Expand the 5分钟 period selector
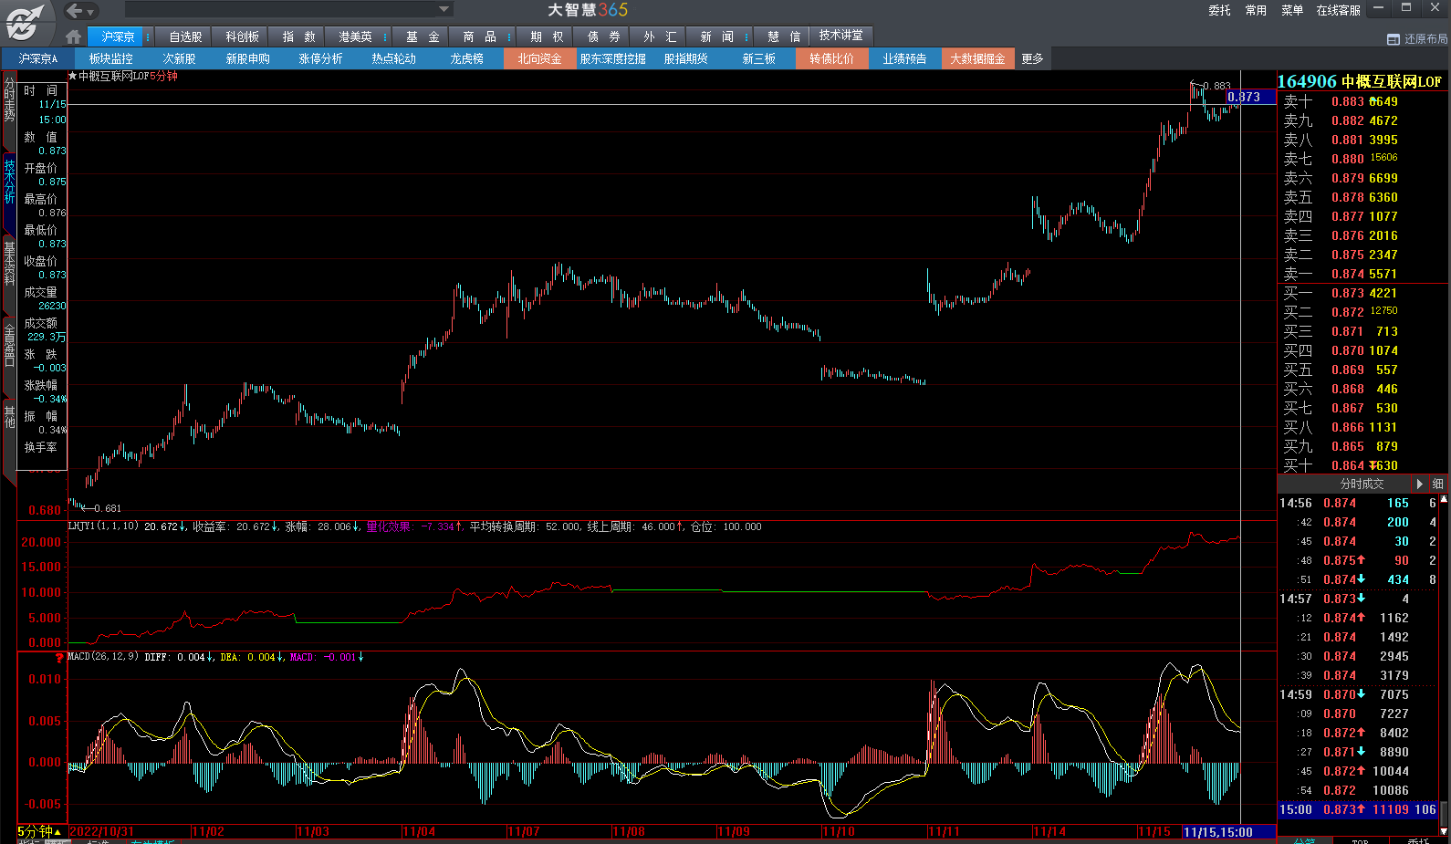This screenshot has height=844, width=1451. pyautogui.click(x=57, y=832)
